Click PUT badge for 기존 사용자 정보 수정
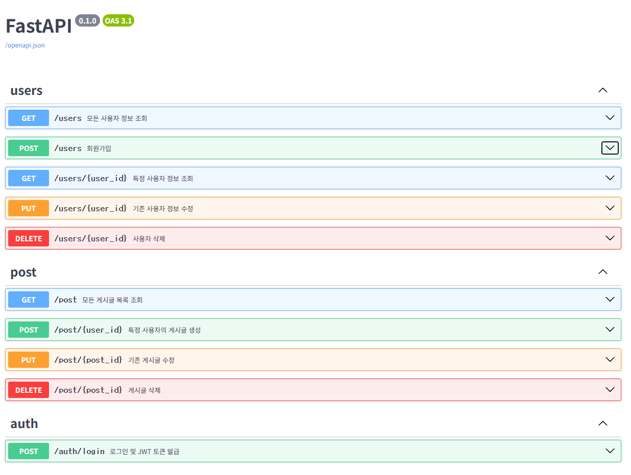 (x=29, y=208)
